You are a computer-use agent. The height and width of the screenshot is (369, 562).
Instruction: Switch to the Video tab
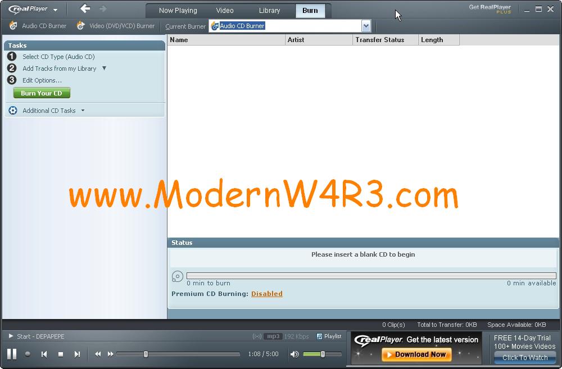tap(225, 10)
